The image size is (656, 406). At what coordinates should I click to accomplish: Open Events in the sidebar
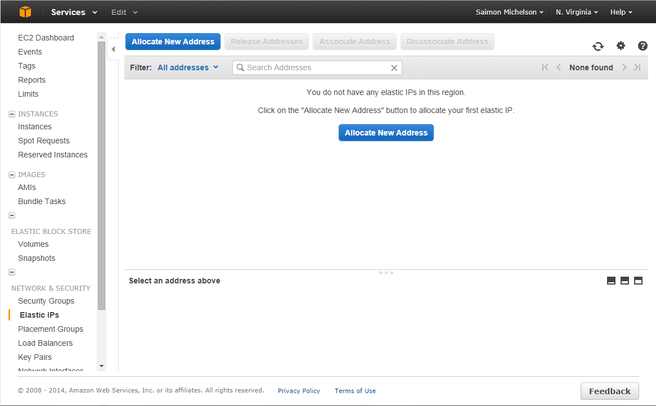click(30, 52)
